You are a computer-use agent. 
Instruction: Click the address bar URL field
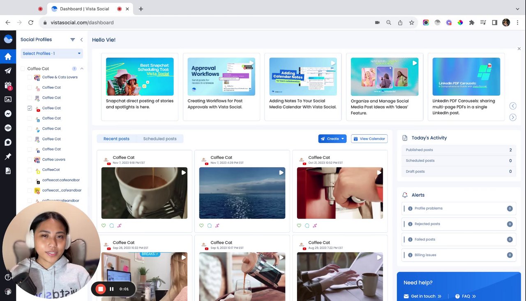(205, 23)
